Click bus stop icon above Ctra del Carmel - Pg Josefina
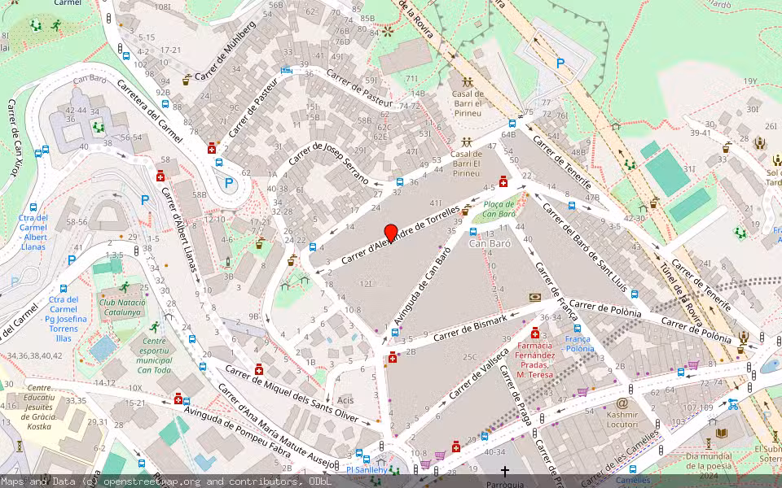 pos(64,288)
